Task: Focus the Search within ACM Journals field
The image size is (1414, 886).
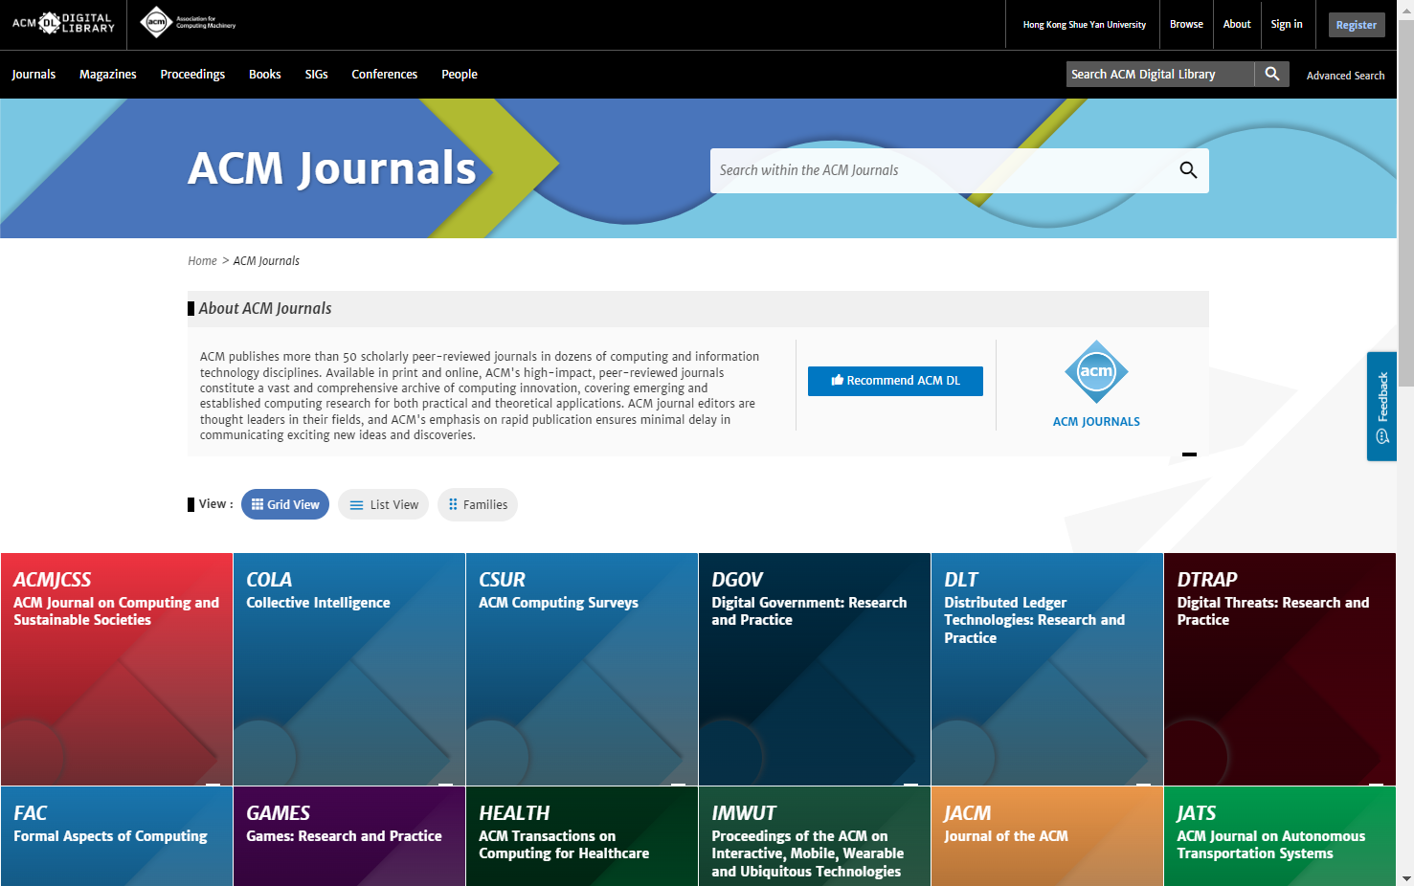Action: [x=938, y=170]
